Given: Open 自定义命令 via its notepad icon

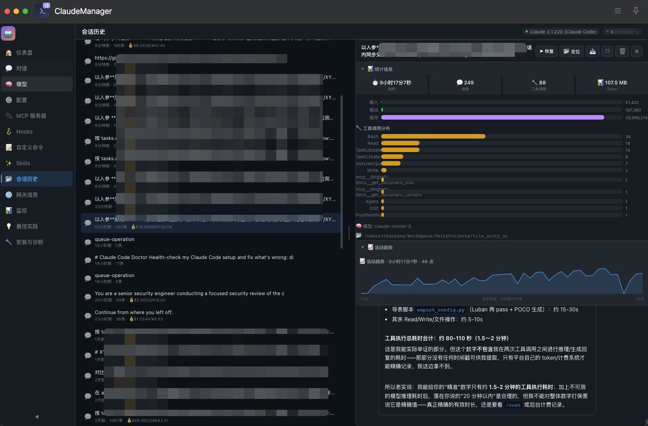Looking at the screenshot, I should pos(9,148).
